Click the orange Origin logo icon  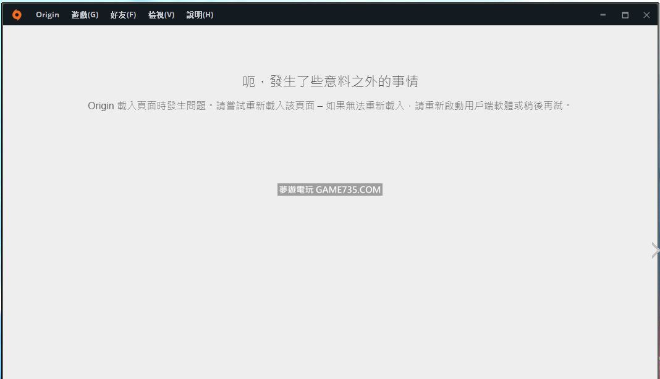point(17,15)
